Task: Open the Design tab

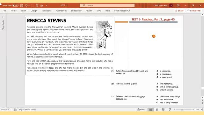Action: (34, 11)
